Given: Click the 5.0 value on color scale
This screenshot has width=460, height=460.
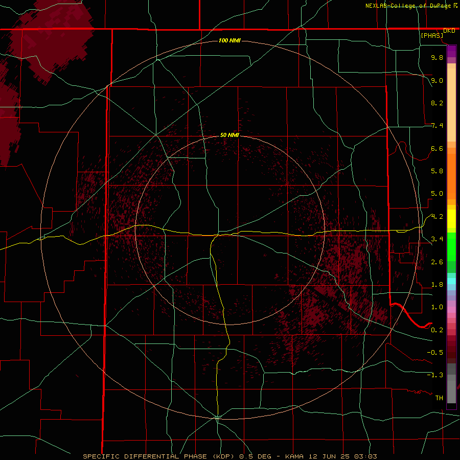Looking at the screenshot, I should (437, 194).
